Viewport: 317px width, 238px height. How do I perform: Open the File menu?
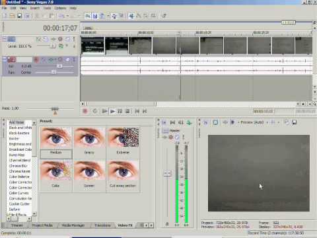(x=5, y=8)
